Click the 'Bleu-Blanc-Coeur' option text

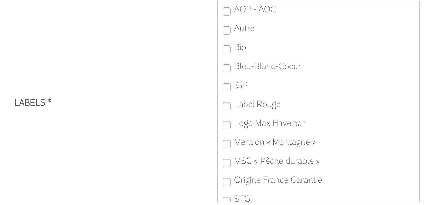[x=267, y=66]
